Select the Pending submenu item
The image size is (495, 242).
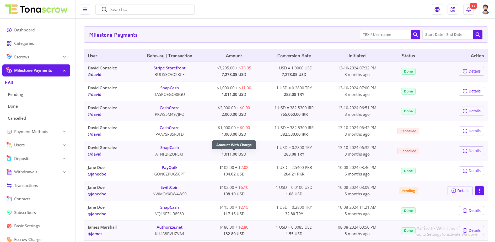coord(15,94)
